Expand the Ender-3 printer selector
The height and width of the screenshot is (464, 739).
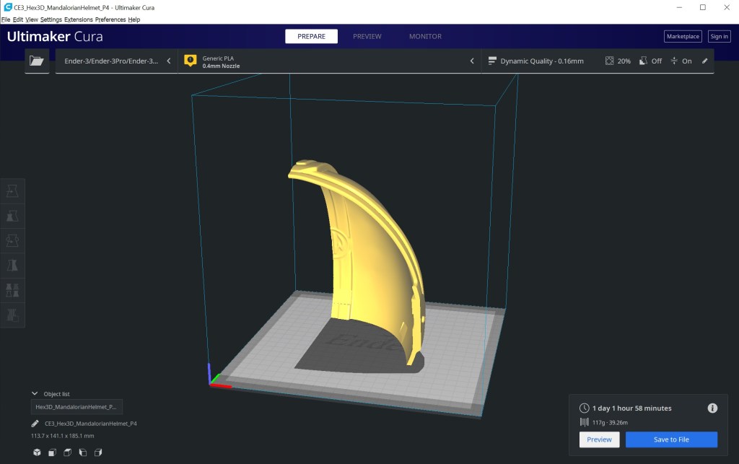coord(117,61)
